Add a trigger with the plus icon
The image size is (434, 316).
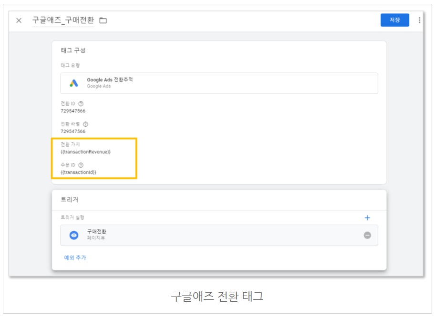pos(367,217)
